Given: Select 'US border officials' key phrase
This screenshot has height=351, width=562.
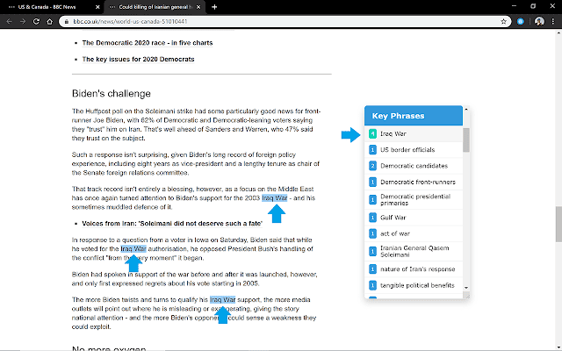Looking at the screenshot, I should (x=407, y=150).
